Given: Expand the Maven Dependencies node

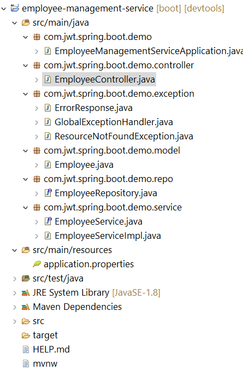Looking at the screenshot, I should tap(15, 307).
